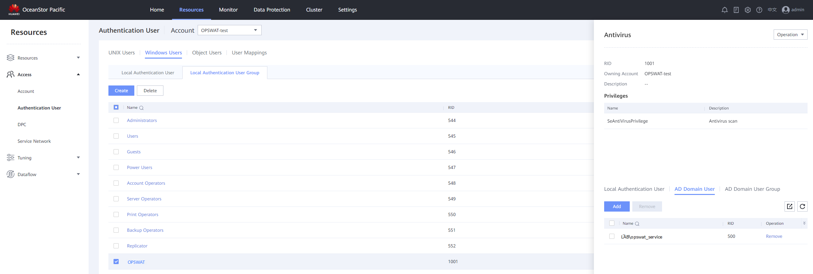This screenshot has height=274, width=813.
Task: Check the LAB\opswat_service user checkbox
Action: (x=612, y=236)
